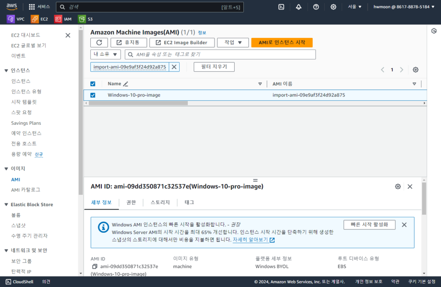Viewport: 441px width, 287px height.
Task: Uncheck the Windows-10-pro-image row checkbox
Action: [x=93, y=95]
